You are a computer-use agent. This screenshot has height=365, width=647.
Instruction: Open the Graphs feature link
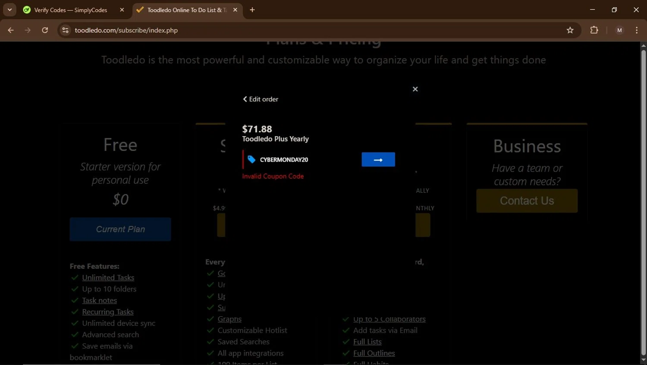(229, 319)
